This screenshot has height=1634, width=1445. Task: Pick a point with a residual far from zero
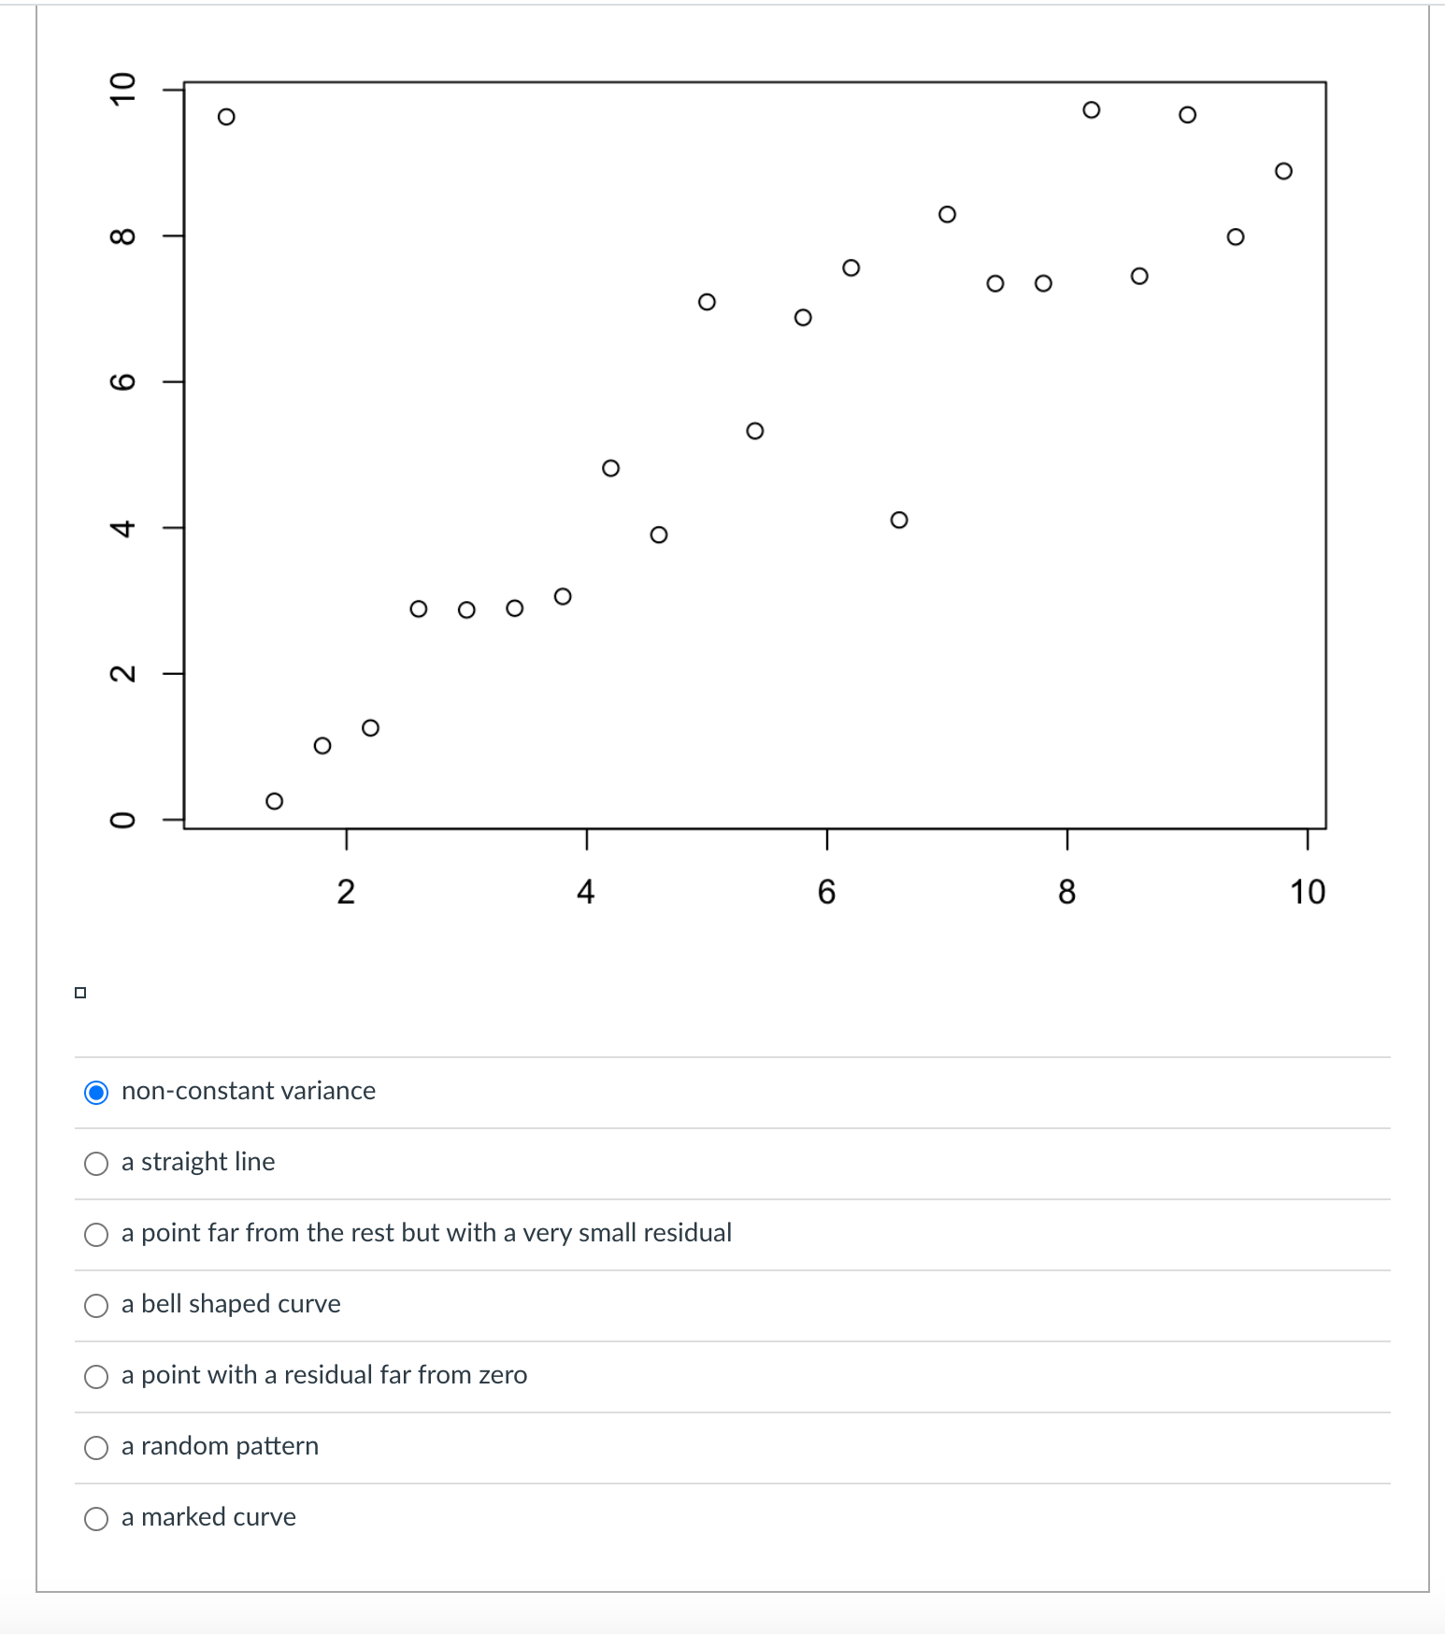point(96,1377)
